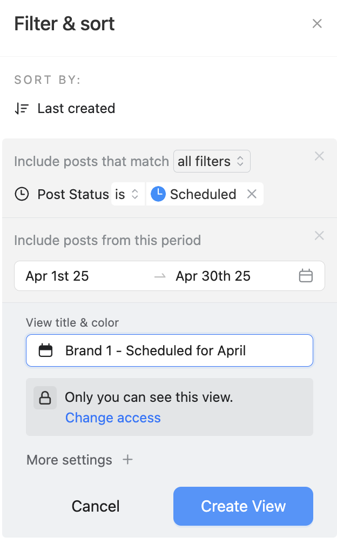Click the Cancel button
Viewport: 337px width, 543px height.
pos(96,506)
